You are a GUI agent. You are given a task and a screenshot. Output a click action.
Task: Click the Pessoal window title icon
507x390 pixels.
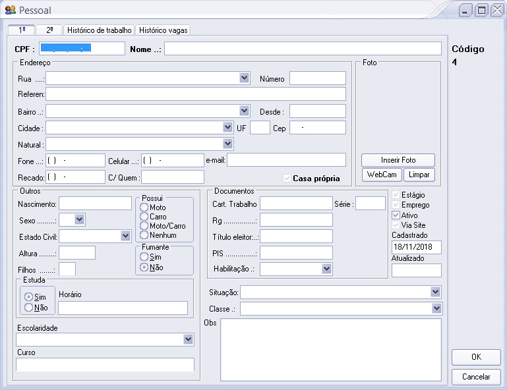click(x=10, y=10)
